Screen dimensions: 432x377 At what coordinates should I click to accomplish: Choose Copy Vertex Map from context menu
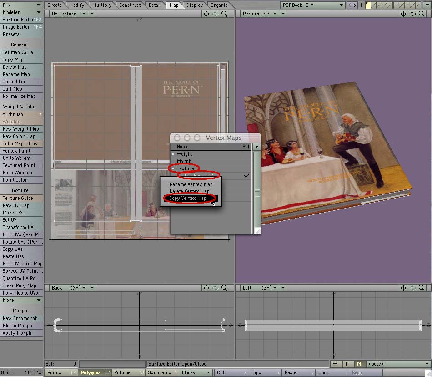[x=191, y=198]
